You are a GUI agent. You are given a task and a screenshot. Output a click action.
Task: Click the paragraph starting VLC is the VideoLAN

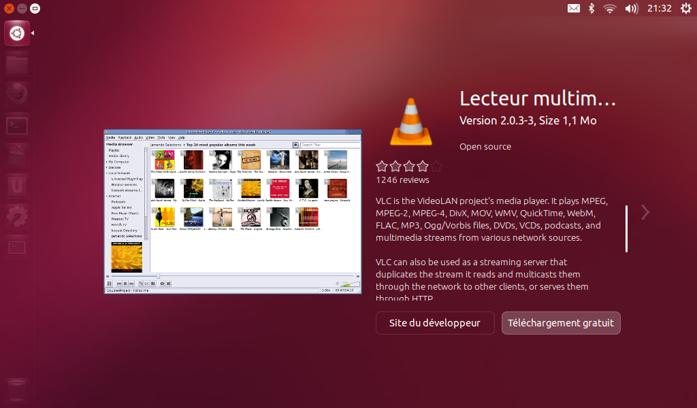[491, 220]
